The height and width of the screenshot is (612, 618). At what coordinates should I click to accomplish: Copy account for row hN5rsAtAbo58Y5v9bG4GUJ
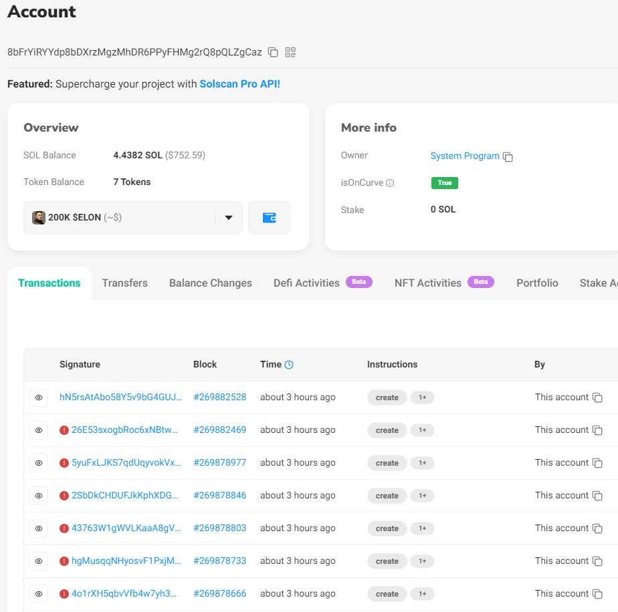pyautogui.click(x=597, y=398)
